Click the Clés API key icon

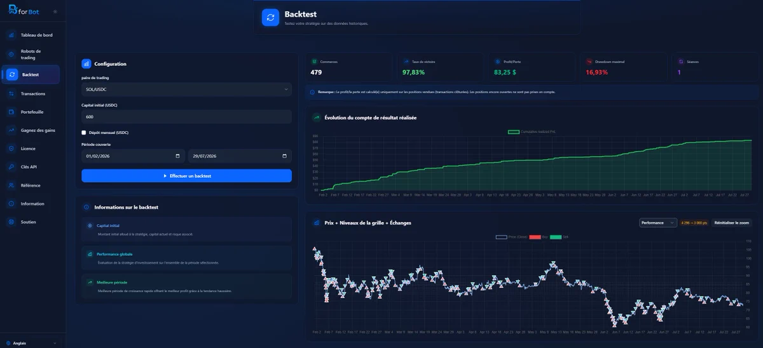click(11, 167)
